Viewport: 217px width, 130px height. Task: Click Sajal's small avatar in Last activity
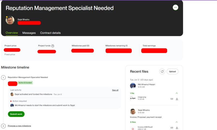coord(12,94)
